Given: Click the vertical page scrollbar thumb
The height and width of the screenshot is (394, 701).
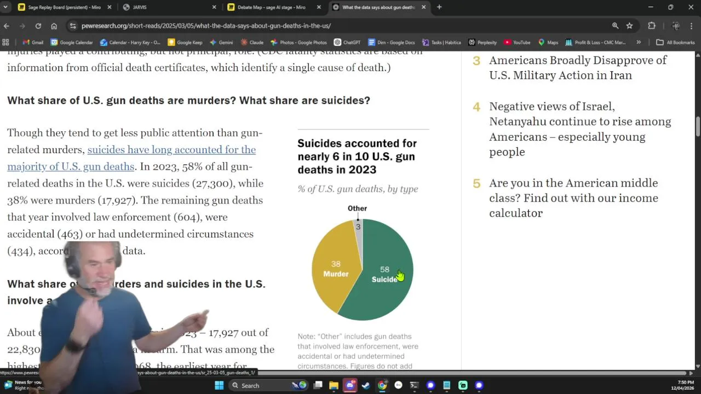Looking at the screenshot, I should (698, 126).
